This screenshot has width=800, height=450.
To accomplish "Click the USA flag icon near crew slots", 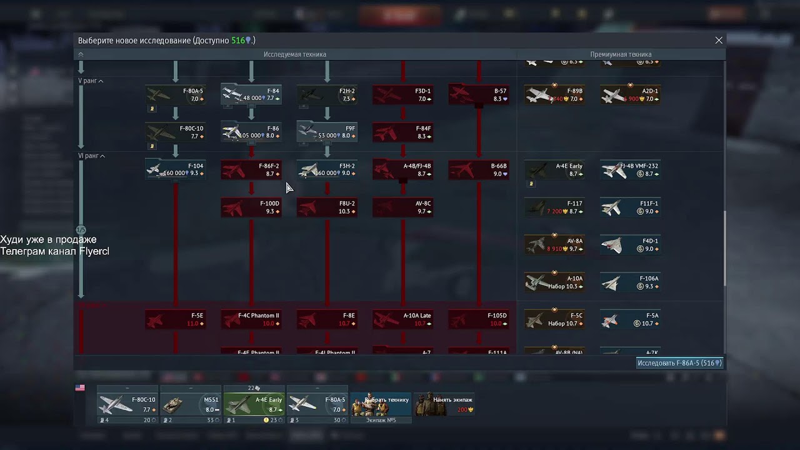I will (x=80, y=387).
